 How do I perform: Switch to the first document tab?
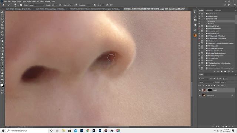[x=19, y=9]
